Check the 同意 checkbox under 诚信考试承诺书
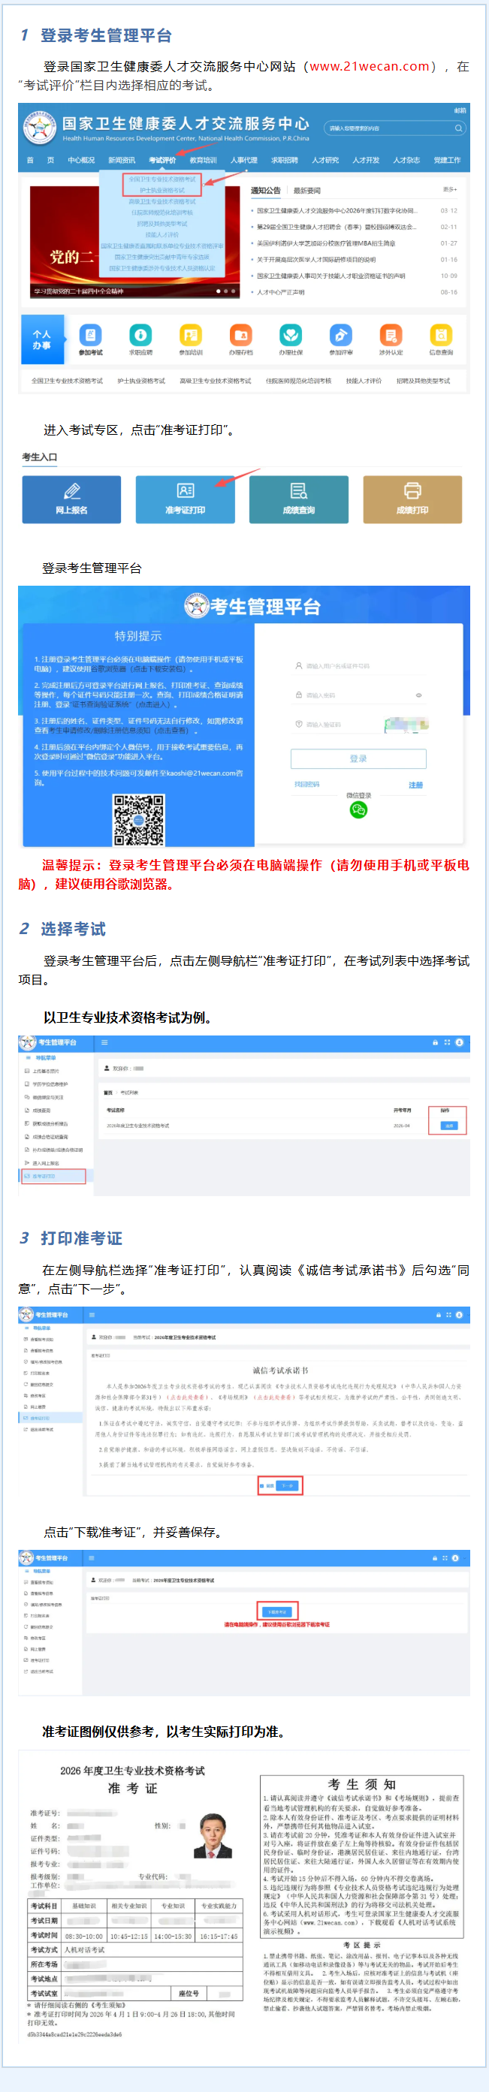 click(x=262, y=1485)
